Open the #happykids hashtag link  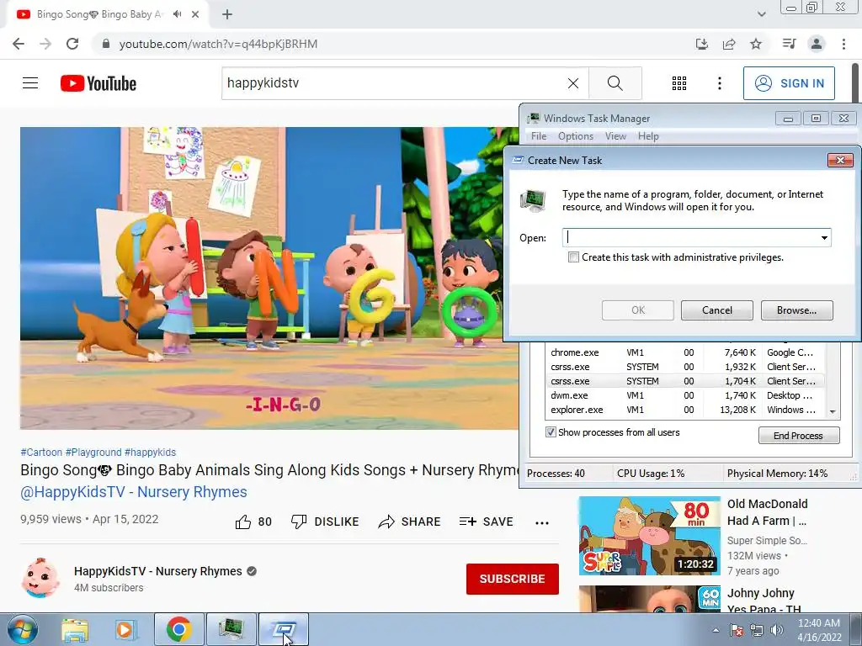point(150,452)
